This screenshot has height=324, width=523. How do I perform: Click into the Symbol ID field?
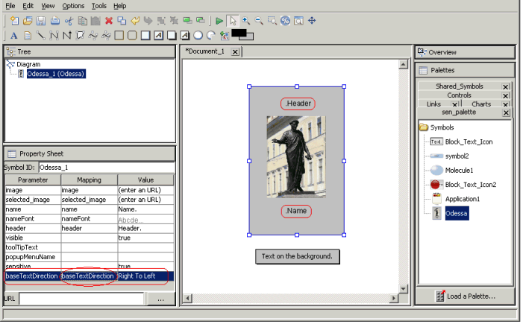pos(104,168)
